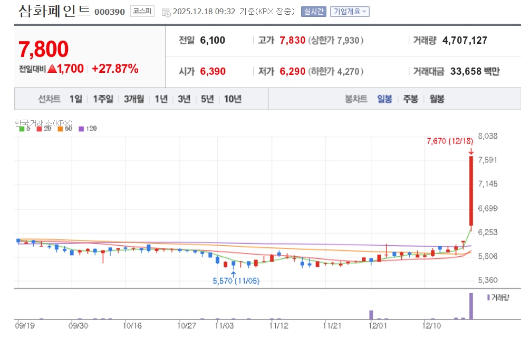521x338 pixels.
Task: Click the red arrow at the 7,670 high marker
Action: click(x=470, y=151)
